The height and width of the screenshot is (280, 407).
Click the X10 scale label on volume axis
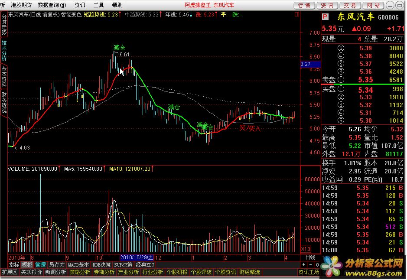coord(306,249)
